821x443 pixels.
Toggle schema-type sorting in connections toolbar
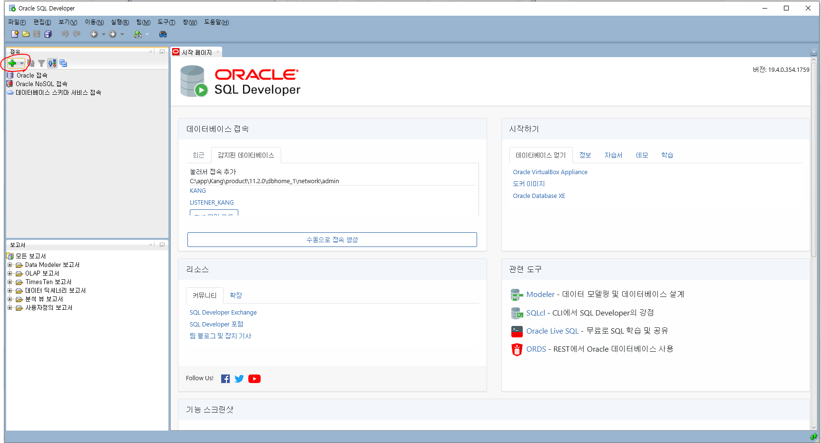click(52, 63)
